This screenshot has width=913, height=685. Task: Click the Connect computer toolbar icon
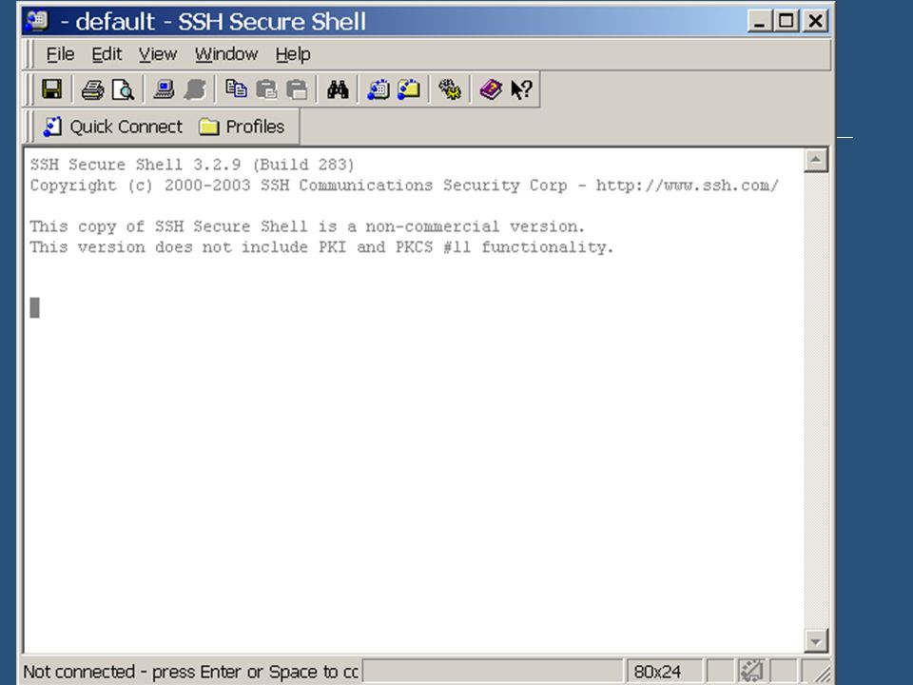pyautogui.click(x=164, y=89)
